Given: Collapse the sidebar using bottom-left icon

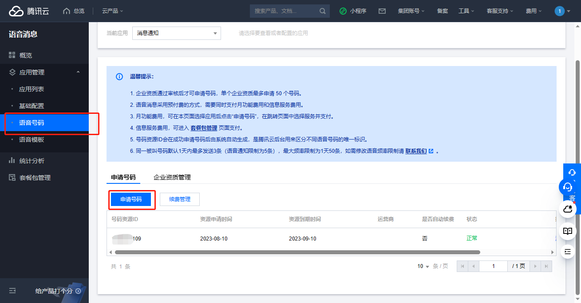Looking at the screenshot, I should pyautogui.click(x=12, y=291).
